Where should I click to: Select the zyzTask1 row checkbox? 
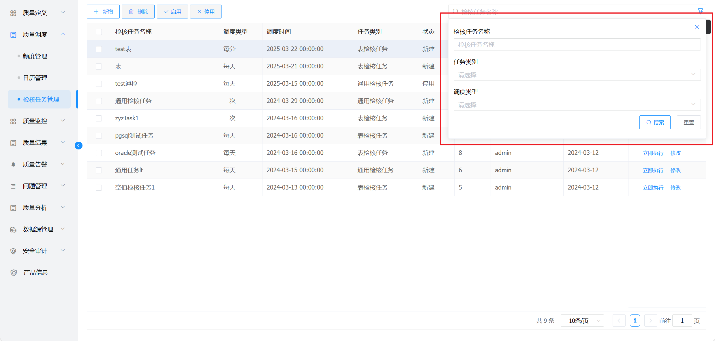click(x=99, y=118)
